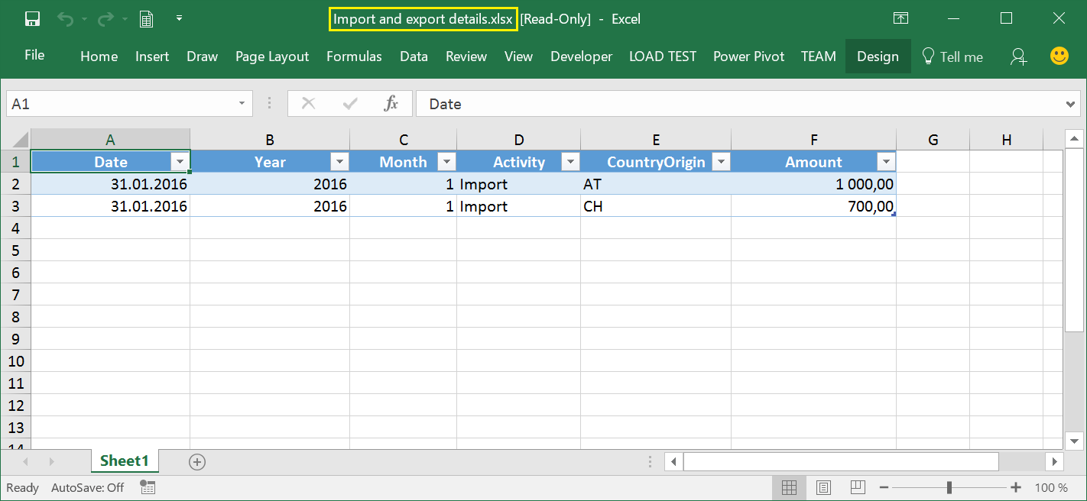
Task: Click the Insert Function fx icon
Action: point(391,104)
